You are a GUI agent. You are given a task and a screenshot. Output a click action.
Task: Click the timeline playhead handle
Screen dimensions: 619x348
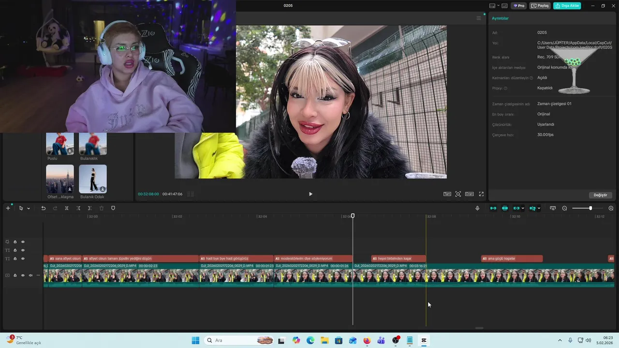pos(353,216)
